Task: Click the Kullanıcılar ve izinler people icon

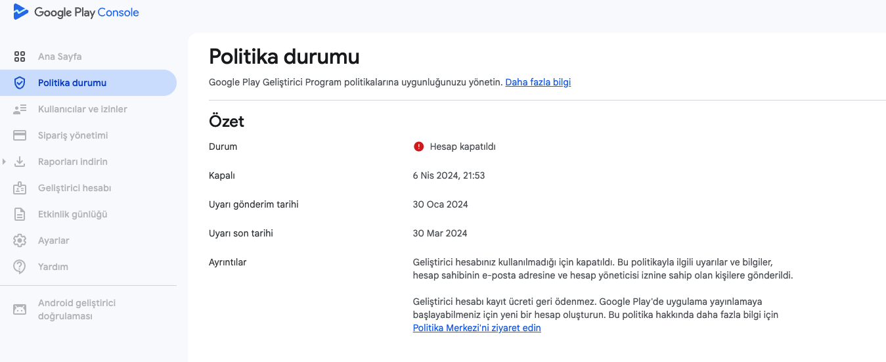Action: coord(20,109)
